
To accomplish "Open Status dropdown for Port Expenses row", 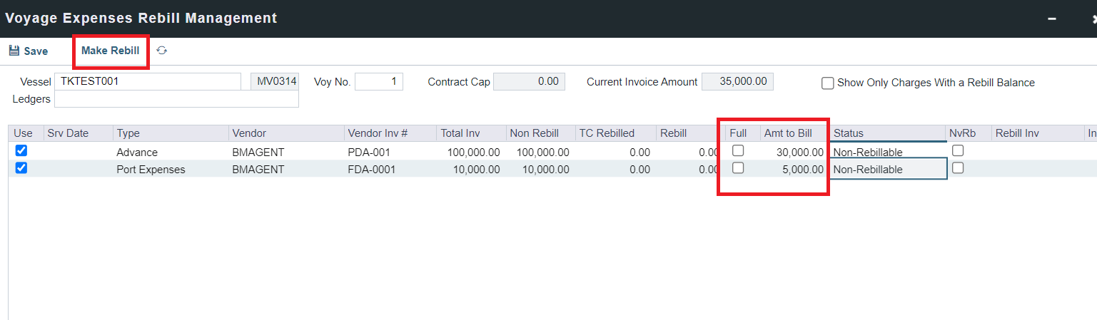I will (888, 170).
